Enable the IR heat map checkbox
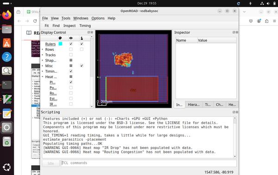The width and height of the screenshot is (278, 175). (x=71, y=104)
